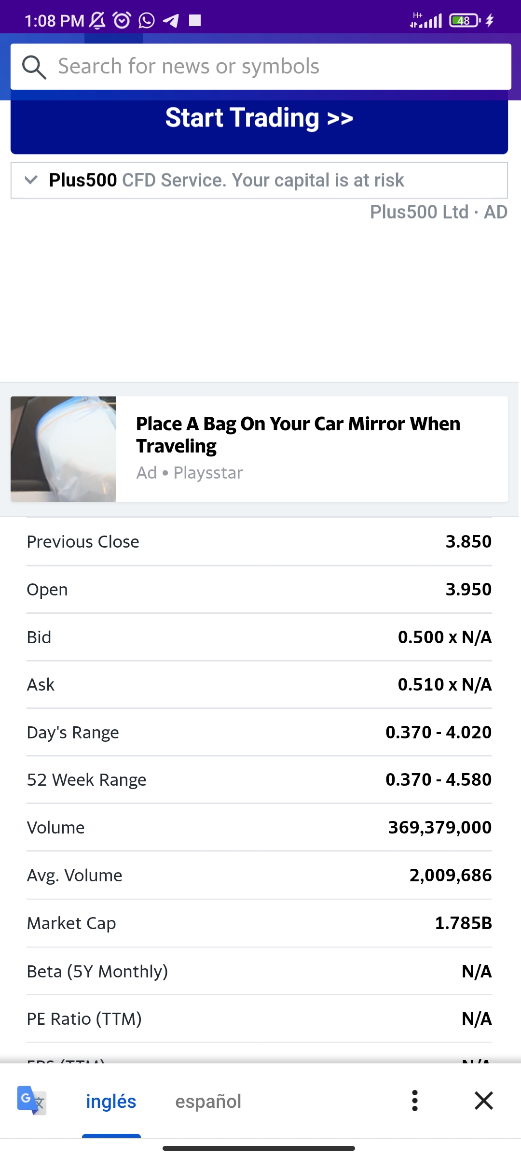Image resolution: width=521 pixels, height=1159 pixels.
Task: Close the translation bar
Action: [x=483, y=1101]
